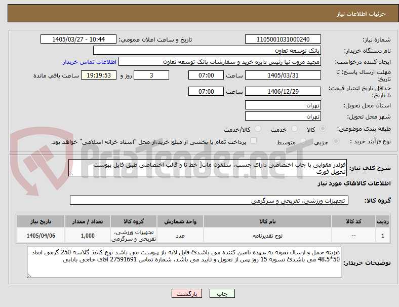The height and width of the screenshot is (307, 399).
Task: Click the چاپ print button
Action: click(x=222, y=293)
